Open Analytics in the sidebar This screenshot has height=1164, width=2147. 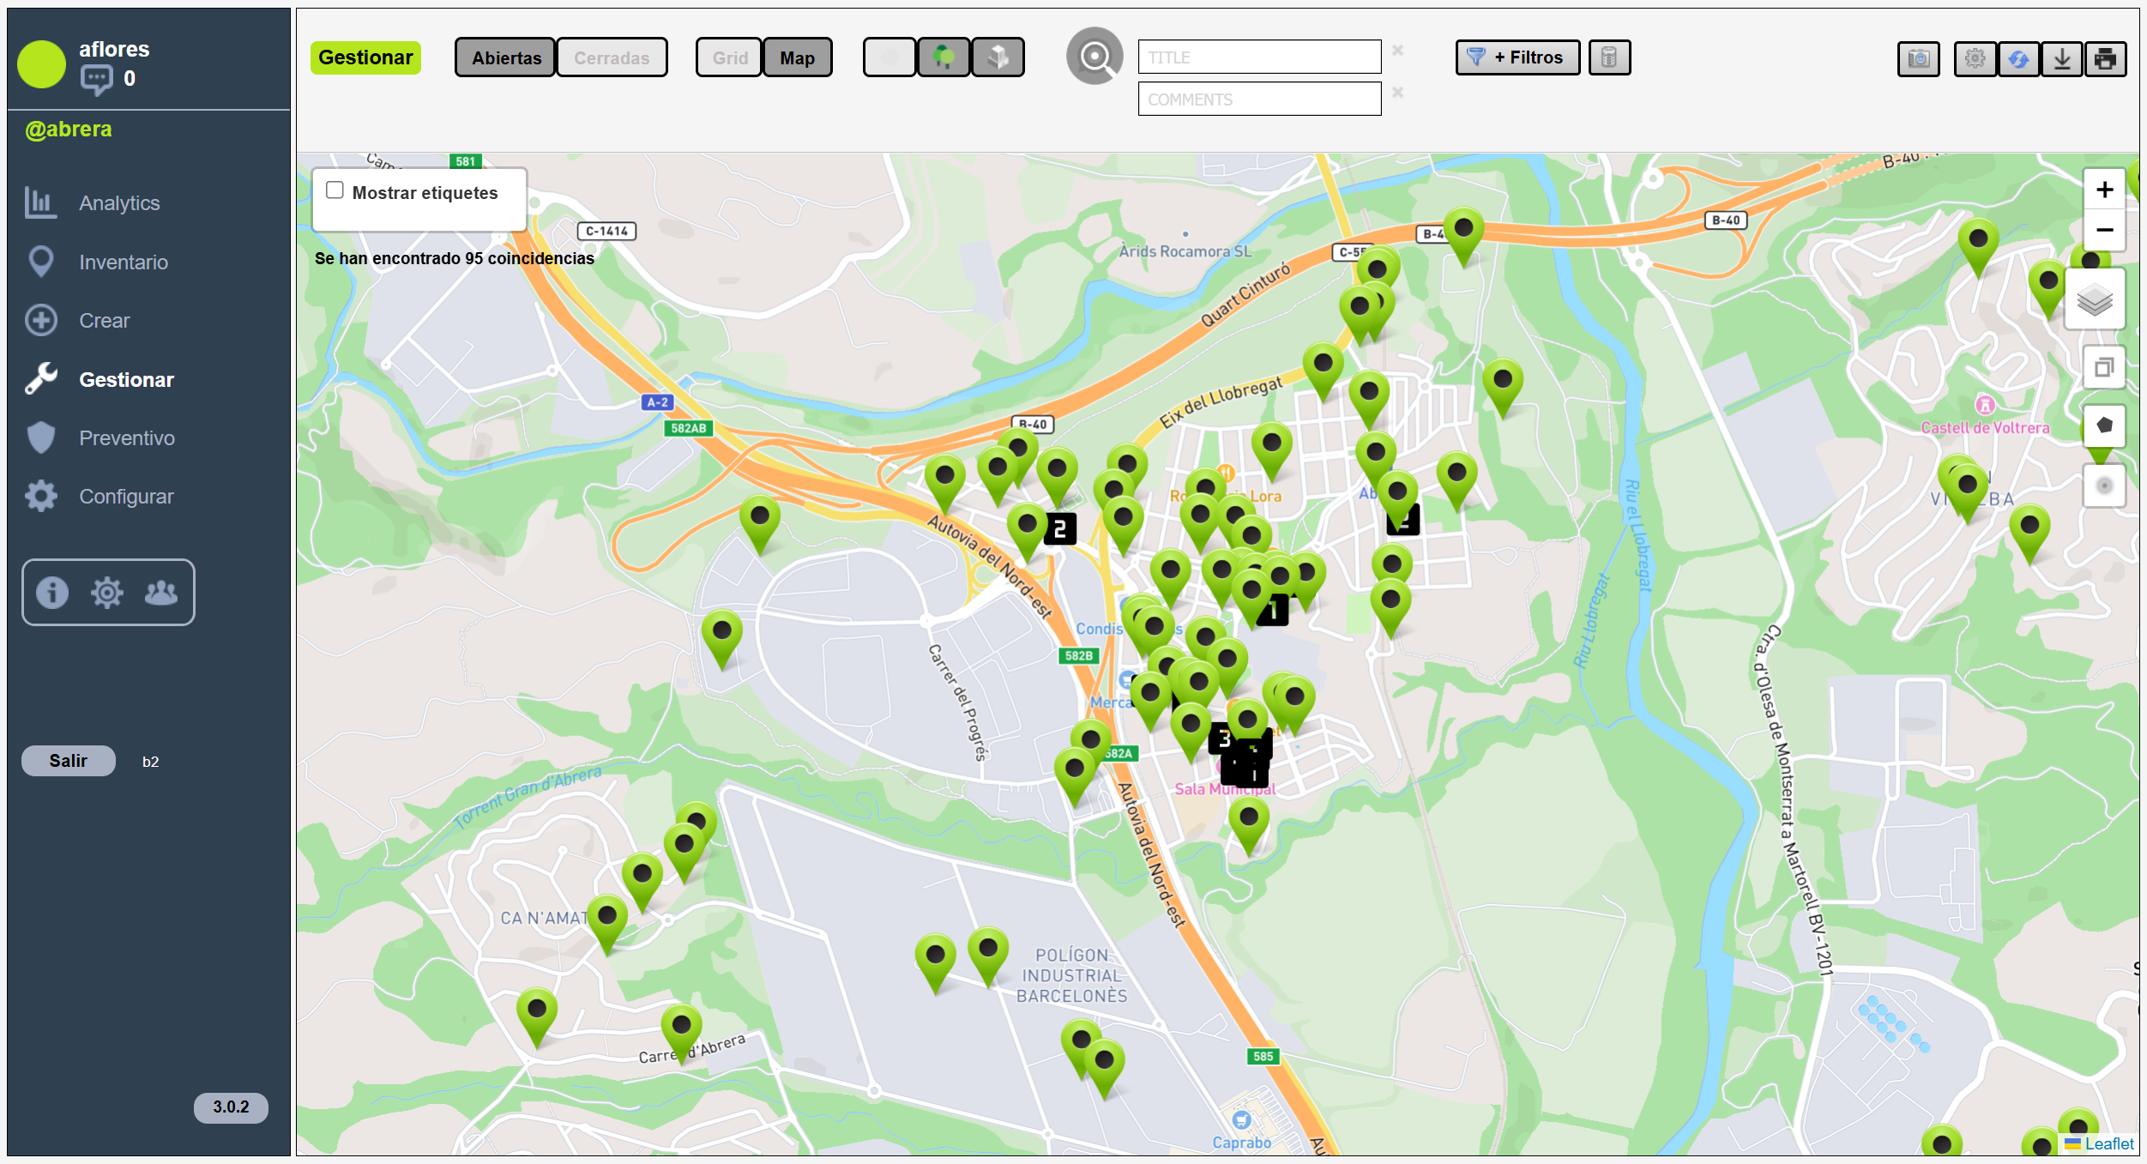click(x=119, y=203)
